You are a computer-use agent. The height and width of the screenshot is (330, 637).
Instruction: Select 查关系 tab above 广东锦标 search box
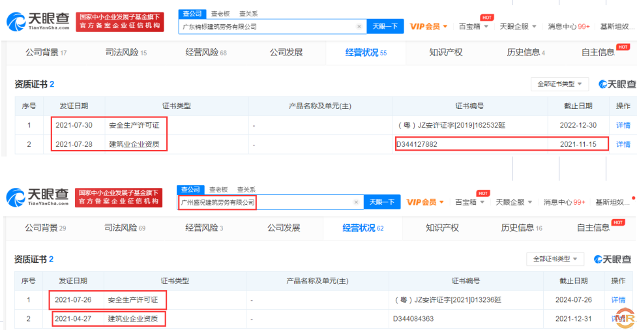pyautogui.click(x=248, y=14)
